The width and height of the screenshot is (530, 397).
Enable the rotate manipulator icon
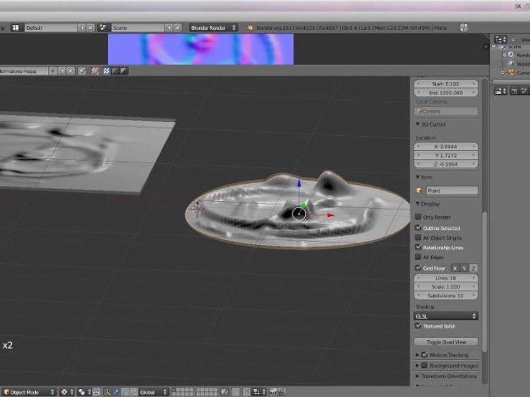tap(125, 392)
